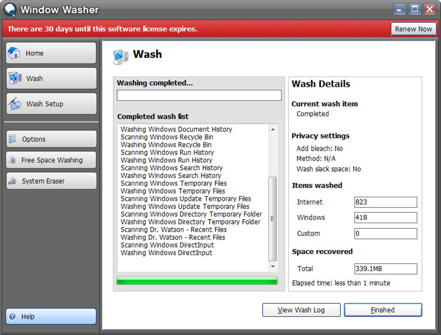Select 'Washing Windows DirectInput' entry

point(166,253)
